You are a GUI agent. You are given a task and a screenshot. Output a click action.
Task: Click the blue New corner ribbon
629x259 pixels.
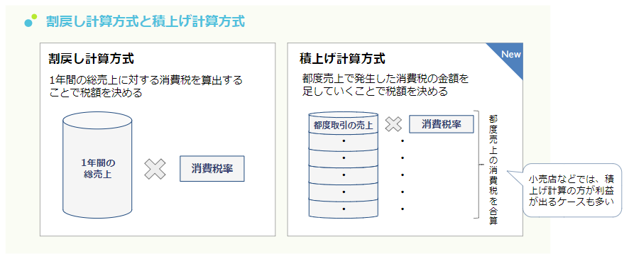tap(508, 57)
